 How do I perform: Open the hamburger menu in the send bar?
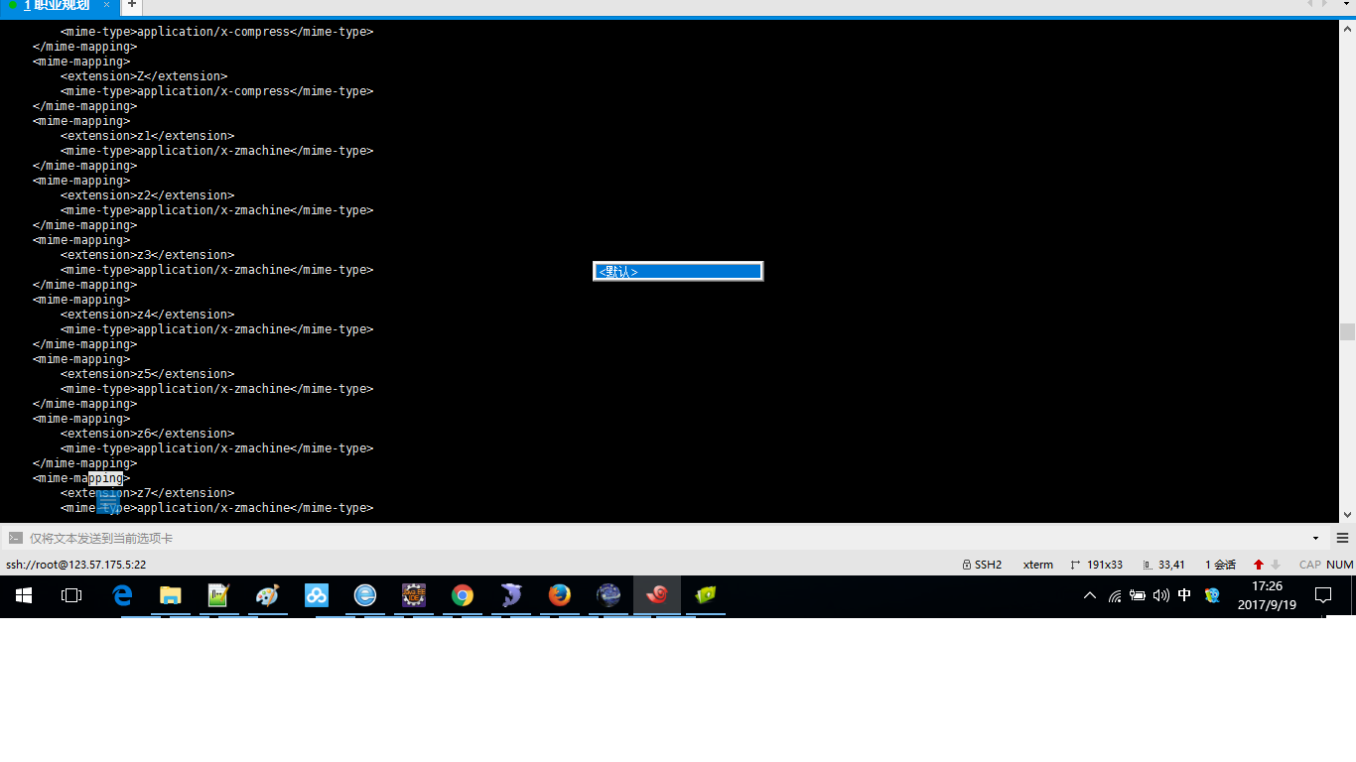coord(1342,538)
